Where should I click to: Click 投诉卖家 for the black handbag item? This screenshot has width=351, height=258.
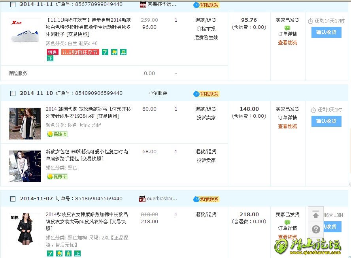[206, 160]
